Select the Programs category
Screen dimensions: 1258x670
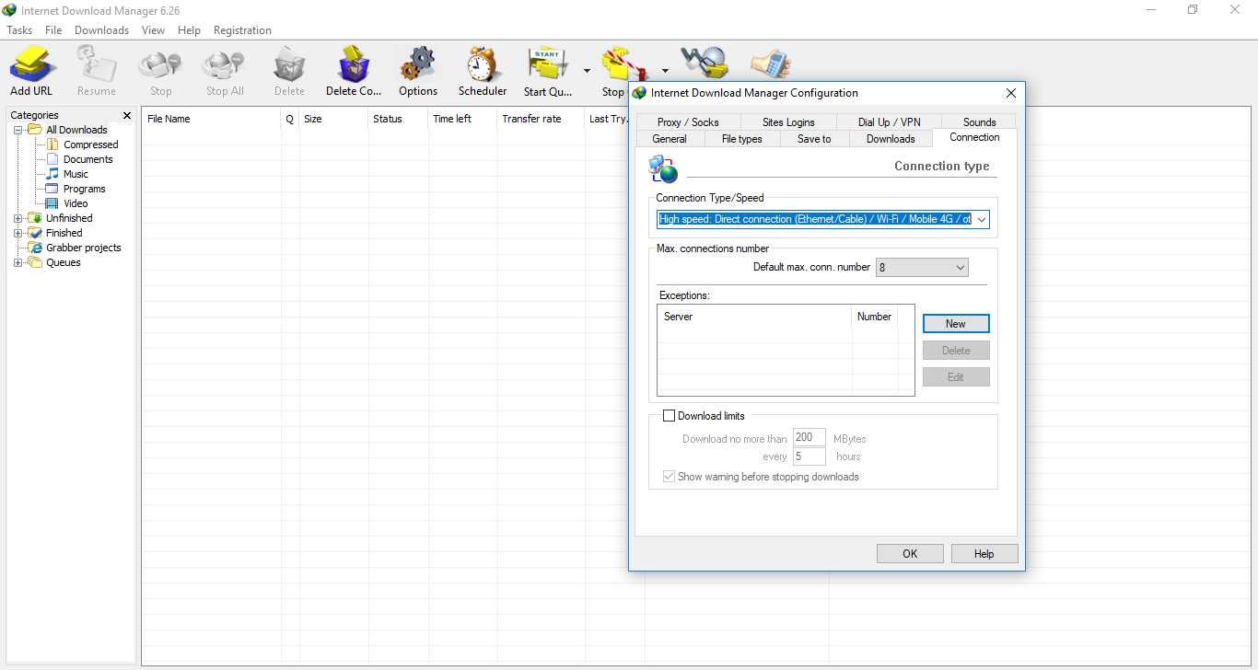[84, 189]
